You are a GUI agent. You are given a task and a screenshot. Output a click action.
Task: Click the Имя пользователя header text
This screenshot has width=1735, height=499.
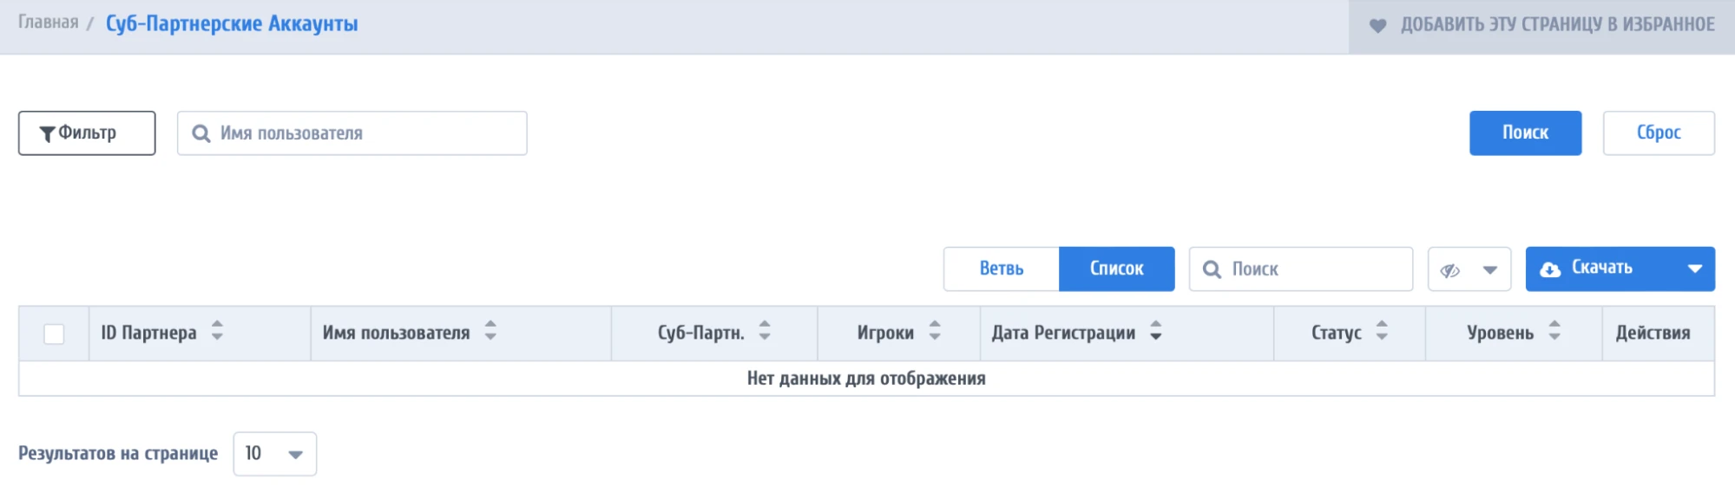pyautogui.click(x=396, y=333)
